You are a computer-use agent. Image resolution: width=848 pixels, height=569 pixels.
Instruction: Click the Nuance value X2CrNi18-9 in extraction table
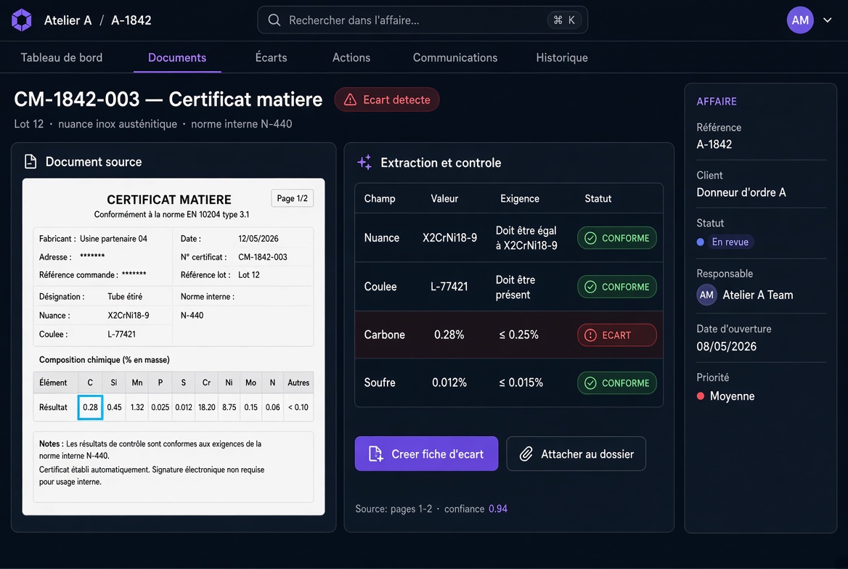[449, 238]
